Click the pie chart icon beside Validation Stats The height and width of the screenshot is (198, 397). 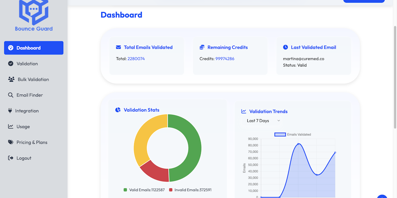tap(118, 110)
